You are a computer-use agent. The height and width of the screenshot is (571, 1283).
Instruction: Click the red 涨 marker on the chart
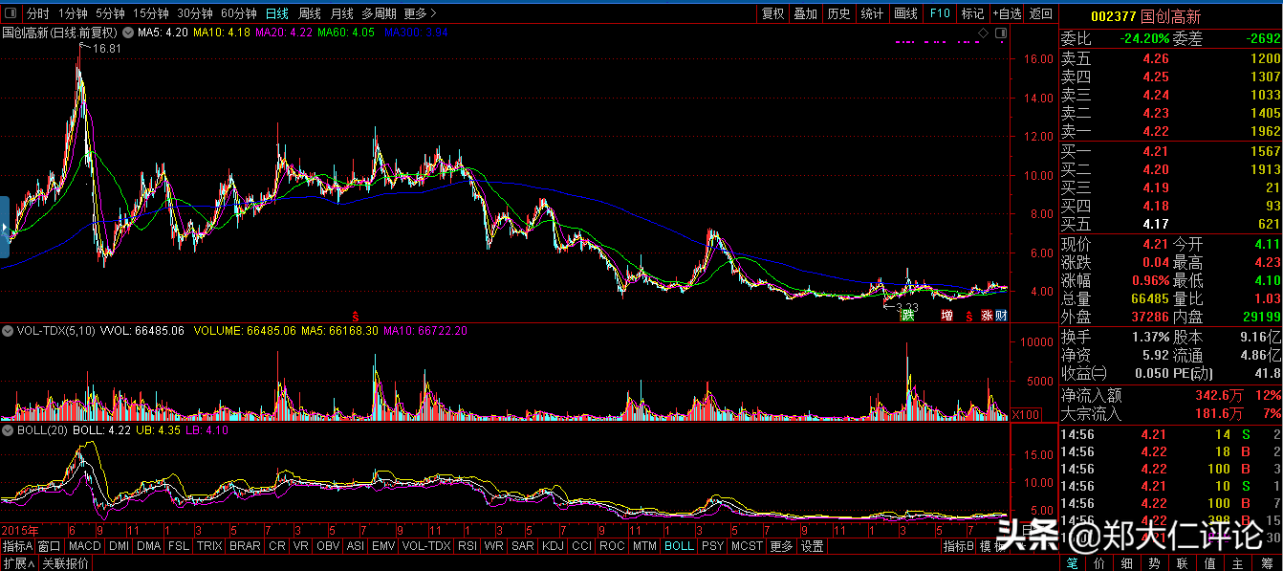coord(986,315)
